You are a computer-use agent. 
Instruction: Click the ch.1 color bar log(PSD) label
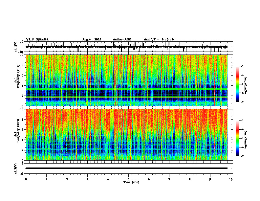pos(246,85)
